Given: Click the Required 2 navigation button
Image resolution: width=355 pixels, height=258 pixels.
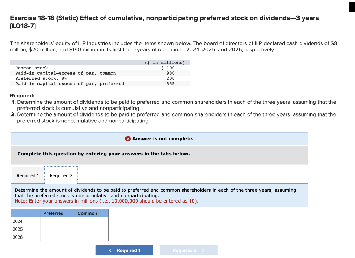Looking at the screenshot, I should pyautogui.click(x=189, y=250).
